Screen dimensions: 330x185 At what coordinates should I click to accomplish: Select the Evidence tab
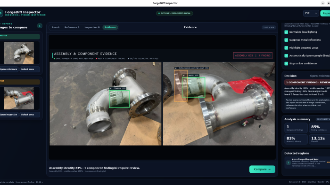[110, 27]
